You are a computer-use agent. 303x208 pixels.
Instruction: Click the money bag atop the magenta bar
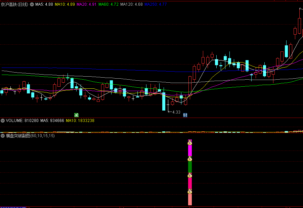coord(190,142)
